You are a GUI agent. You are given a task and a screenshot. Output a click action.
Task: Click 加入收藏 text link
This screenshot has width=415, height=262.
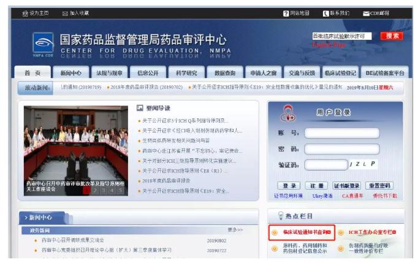[x=80, y=13]
